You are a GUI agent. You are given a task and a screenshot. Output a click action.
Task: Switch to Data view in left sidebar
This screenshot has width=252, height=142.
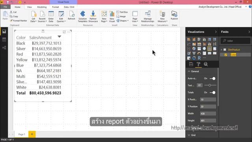click(x=4, y=39)
